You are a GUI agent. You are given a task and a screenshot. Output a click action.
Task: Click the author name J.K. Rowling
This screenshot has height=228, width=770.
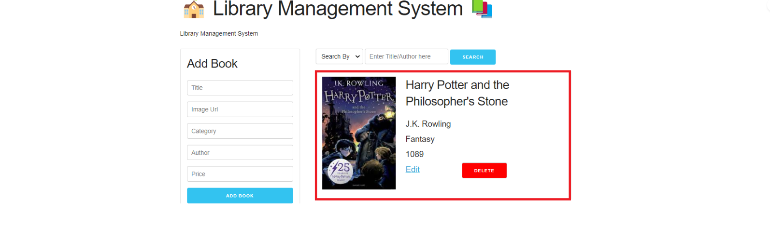point(428,124)
